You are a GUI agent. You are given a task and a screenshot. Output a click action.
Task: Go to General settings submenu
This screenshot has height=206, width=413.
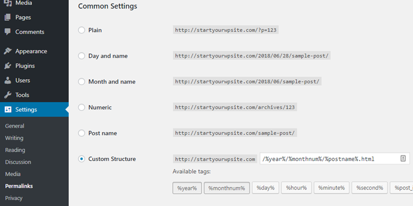[x=14, y=126]
